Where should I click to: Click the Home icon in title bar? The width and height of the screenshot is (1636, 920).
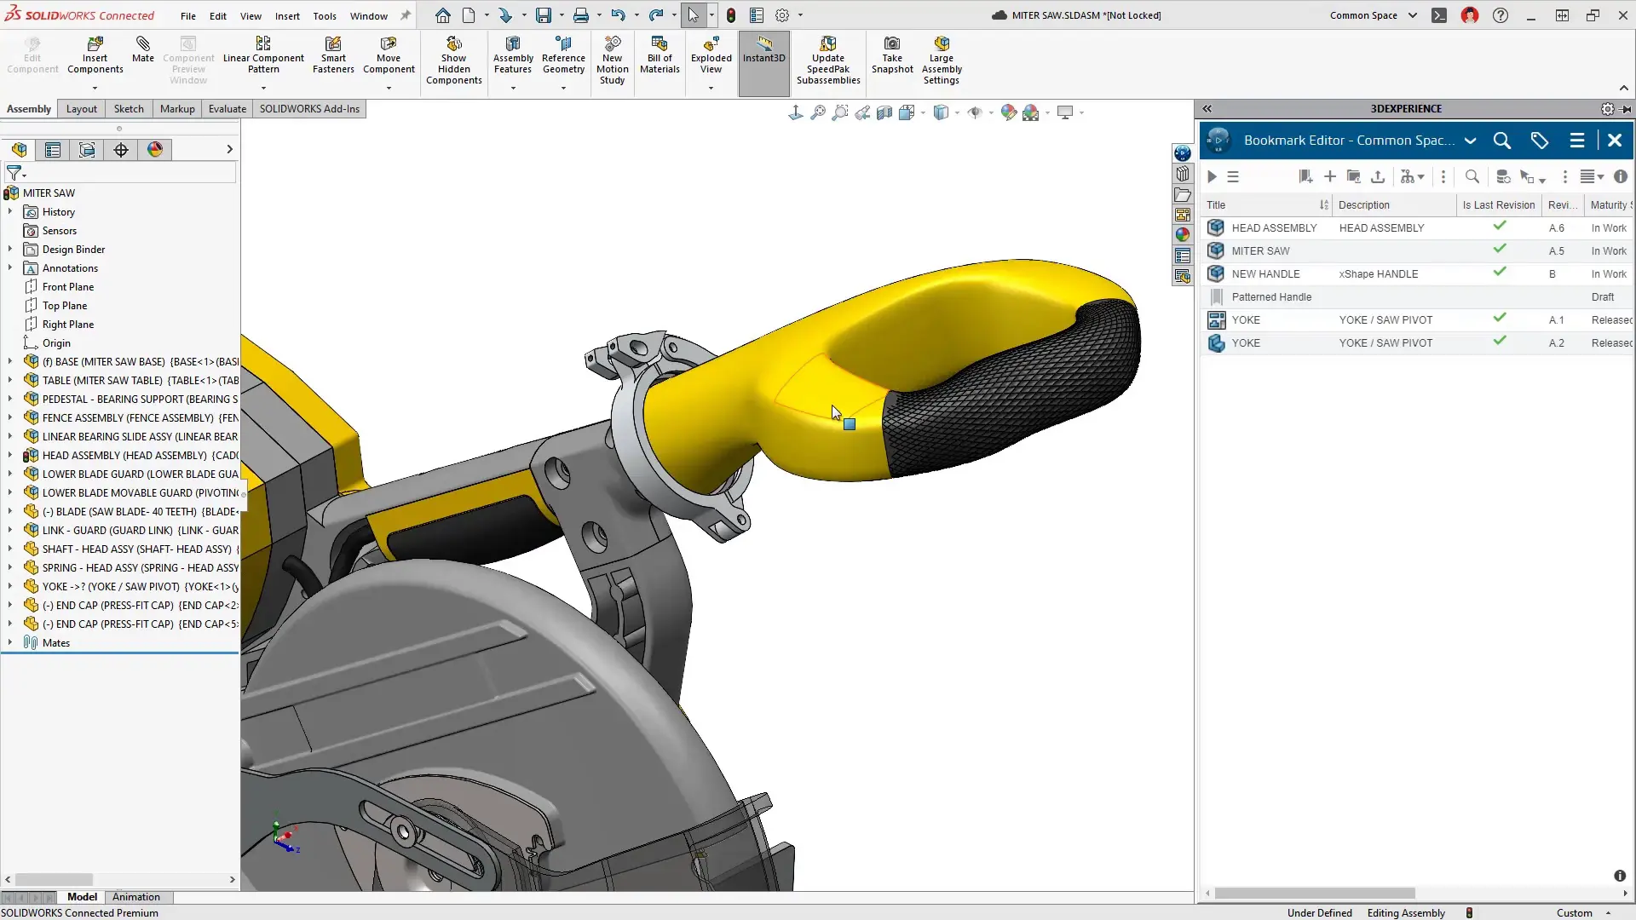(x=443, y=15)
